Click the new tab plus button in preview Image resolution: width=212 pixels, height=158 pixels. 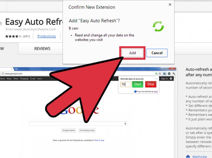coord(16,69)
